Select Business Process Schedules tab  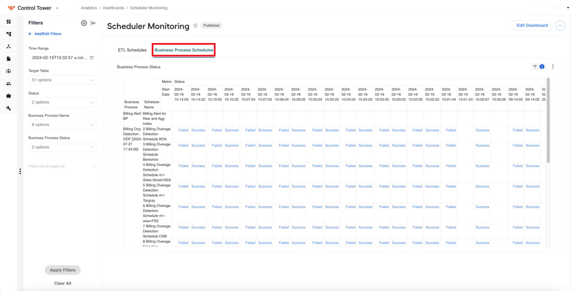click(x=184, y=50)
